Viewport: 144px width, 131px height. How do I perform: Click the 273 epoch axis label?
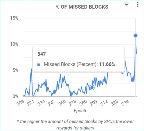[x=73, y=102]
